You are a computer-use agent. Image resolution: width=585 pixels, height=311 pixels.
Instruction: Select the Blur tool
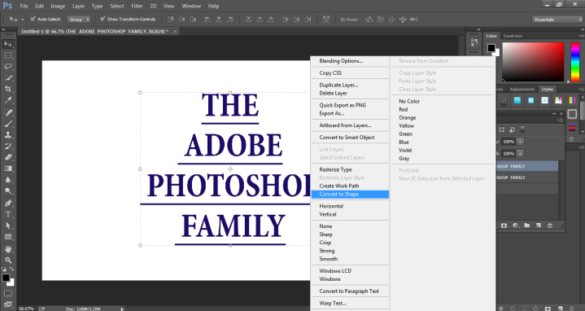click(x=8, y=180)
